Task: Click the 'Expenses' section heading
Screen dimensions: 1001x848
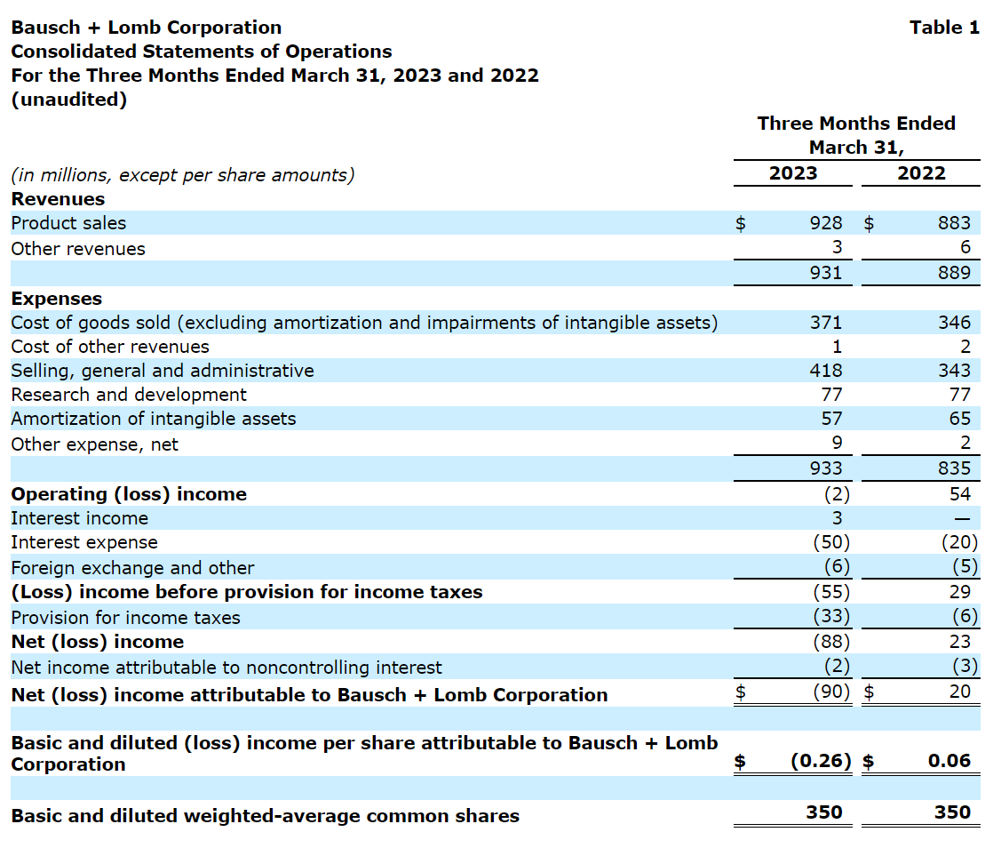Action: pyautogui.click(x=57, y=299)
